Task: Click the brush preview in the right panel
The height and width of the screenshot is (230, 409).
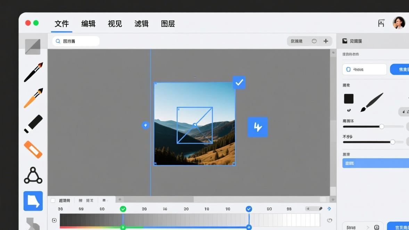Action: coord(372,102)
